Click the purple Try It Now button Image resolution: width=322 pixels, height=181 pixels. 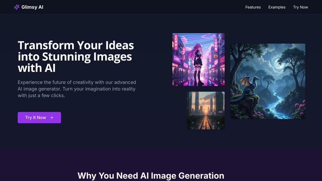[x=39, y=118]
